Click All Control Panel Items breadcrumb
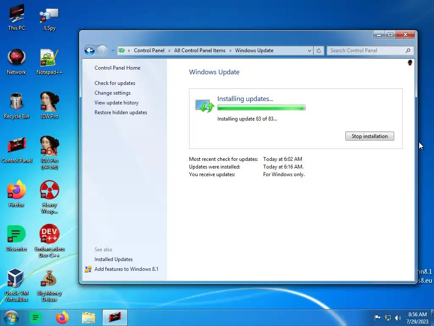Image resolution: width=434 pixels, height=326 pixels. point(200,51)
